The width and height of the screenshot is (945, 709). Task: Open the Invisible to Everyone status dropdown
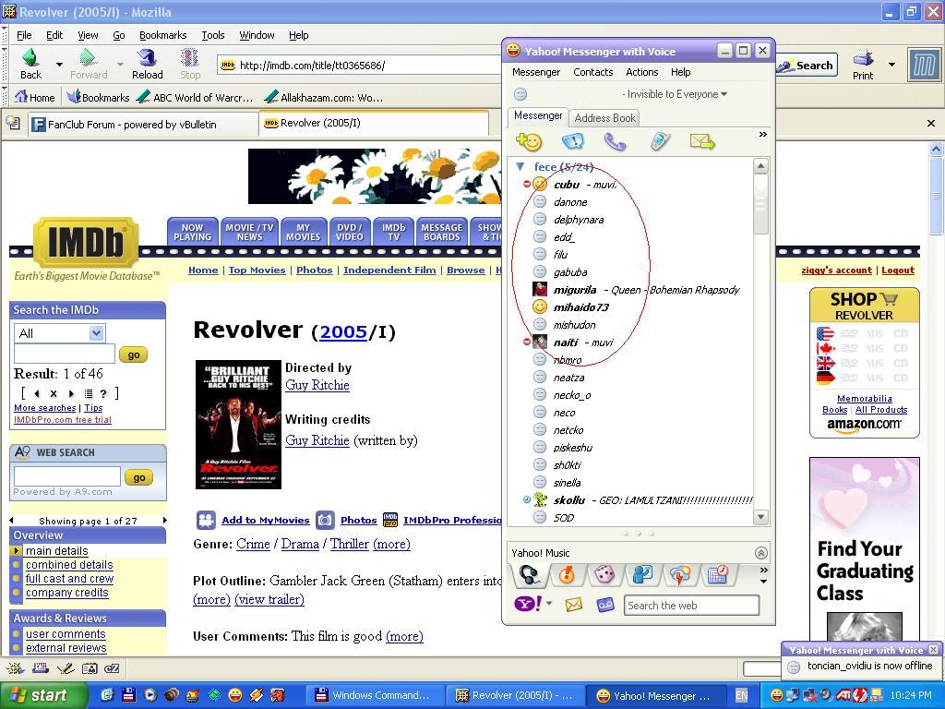[674, 94]
